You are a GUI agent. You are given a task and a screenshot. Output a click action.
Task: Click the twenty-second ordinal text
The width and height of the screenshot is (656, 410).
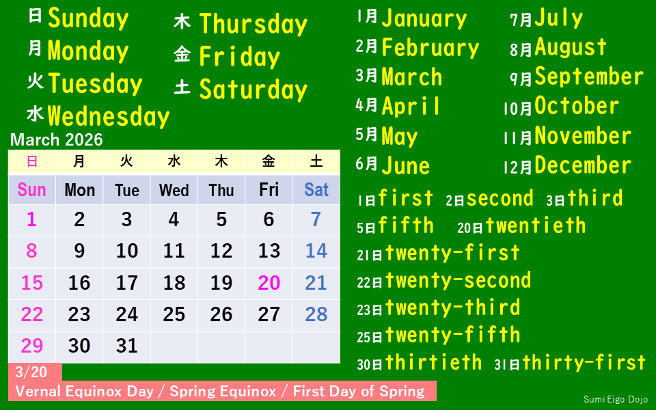click(x=458, y=280)
